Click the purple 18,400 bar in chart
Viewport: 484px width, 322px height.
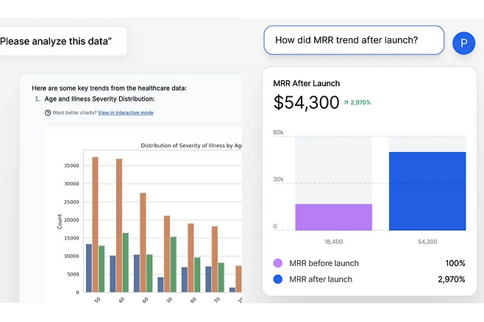coord(333,217)
